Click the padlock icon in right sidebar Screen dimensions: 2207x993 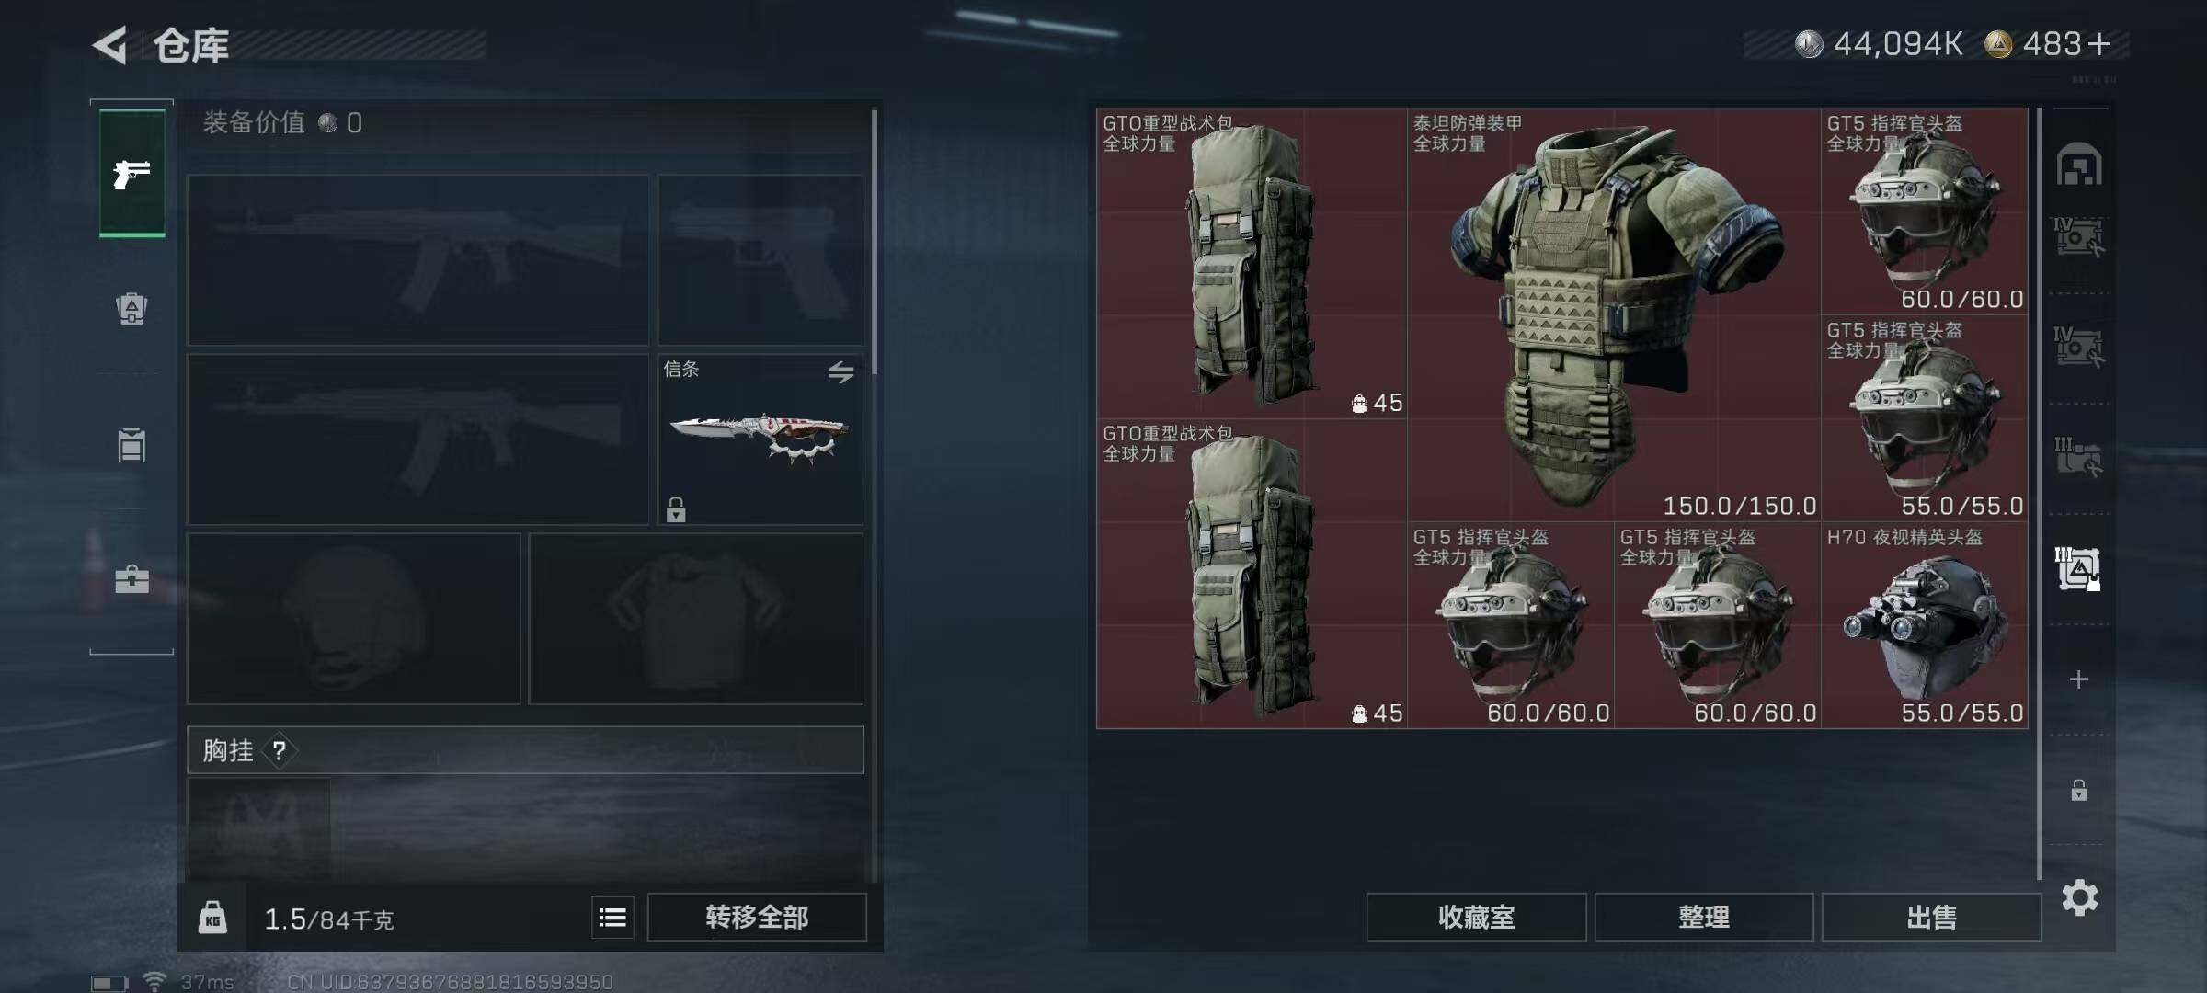click(x=2079, y=790)
